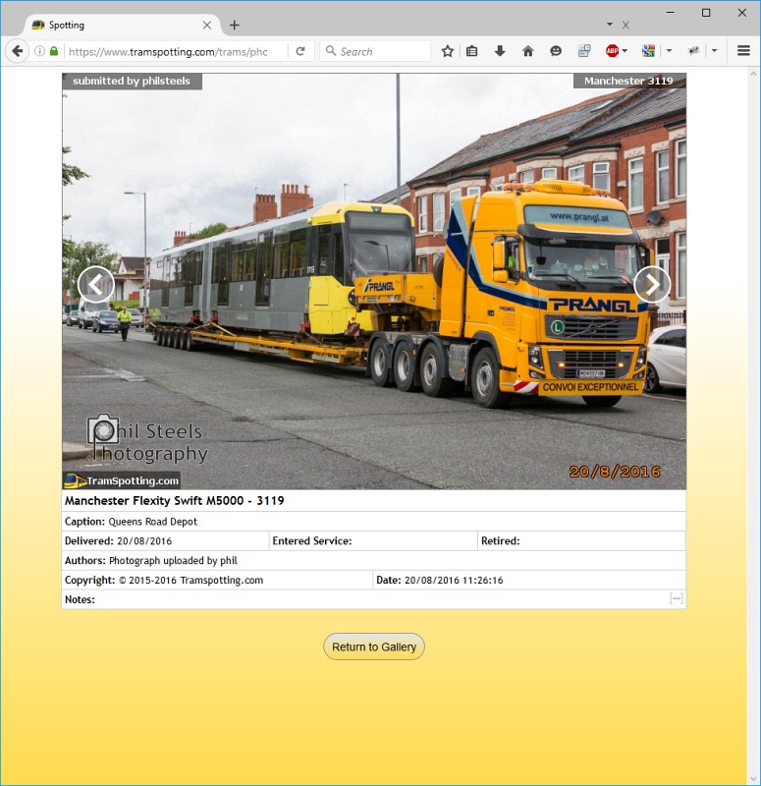Click the colorful extension icon in toolbar

click(648, 51)
